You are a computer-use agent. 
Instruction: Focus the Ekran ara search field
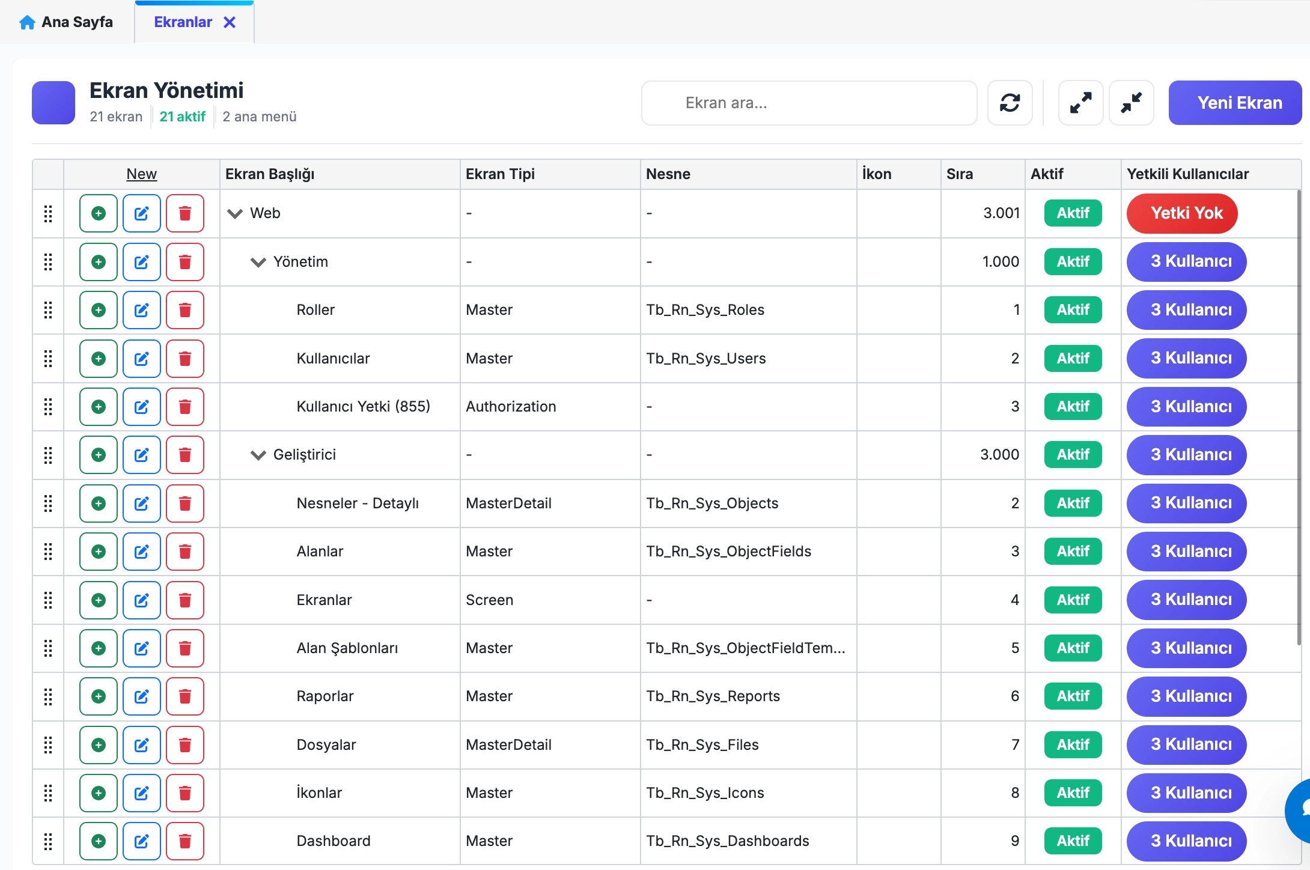coord(808,103)
